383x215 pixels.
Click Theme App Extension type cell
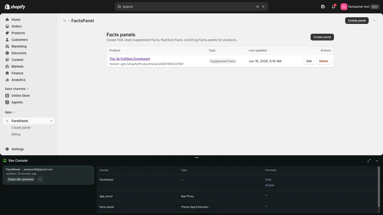click(194, 207)
